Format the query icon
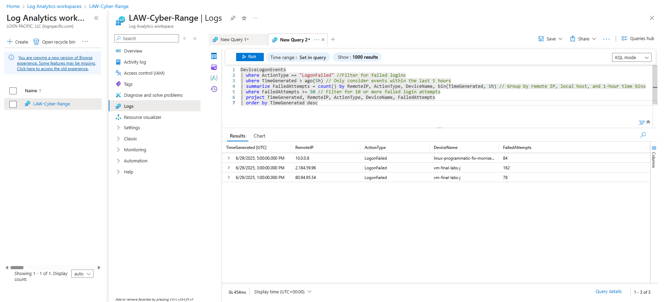 pos(642,122)
